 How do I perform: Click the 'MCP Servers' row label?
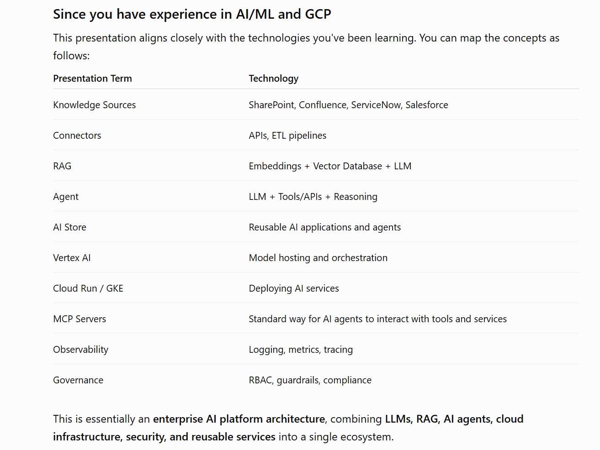(x=80, y=319)
